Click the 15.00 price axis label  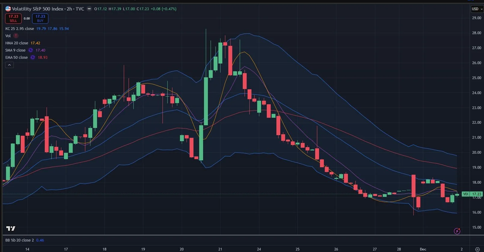(x=476, y=227)
